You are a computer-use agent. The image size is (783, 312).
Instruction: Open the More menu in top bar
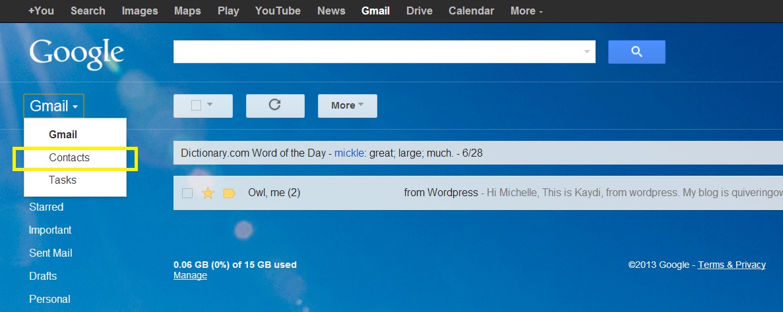(x=526, y=11)
